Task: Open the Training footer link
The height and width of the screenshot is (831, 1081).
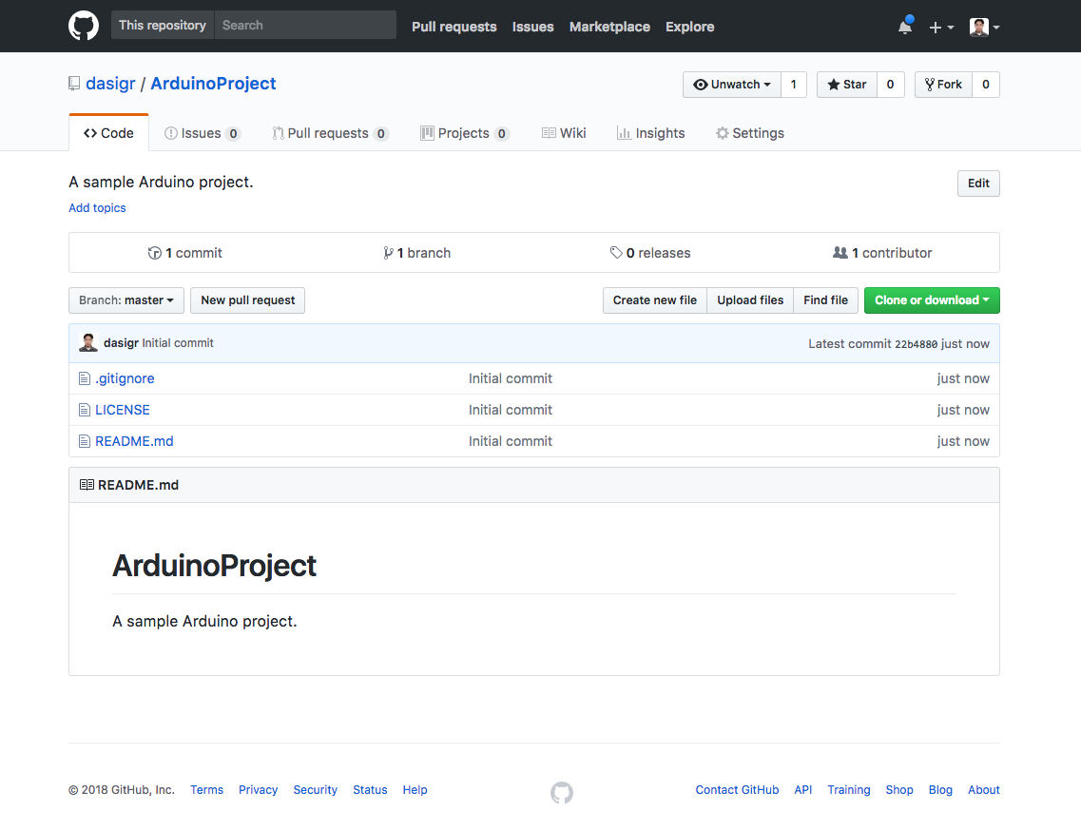Action: 849,790
